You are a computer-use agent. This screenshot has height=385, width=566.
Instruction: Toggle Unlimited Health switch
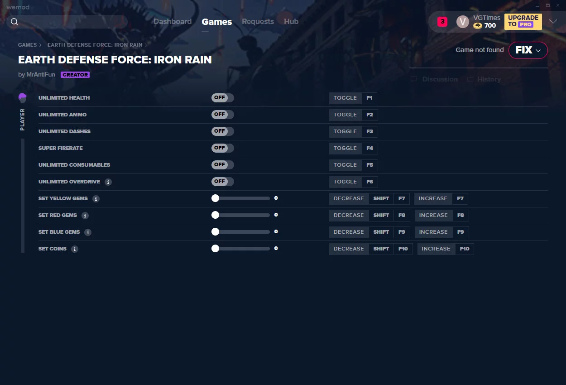point(223,98)
